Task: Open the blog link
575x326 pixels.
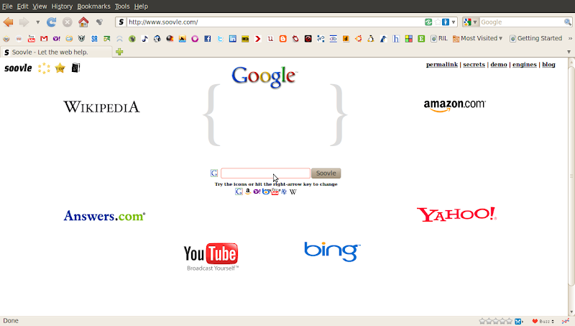Action: tap(548, 65)
